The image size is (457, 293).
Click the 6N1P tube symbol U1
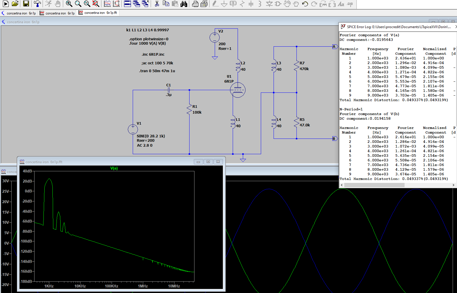pos(238,90)
